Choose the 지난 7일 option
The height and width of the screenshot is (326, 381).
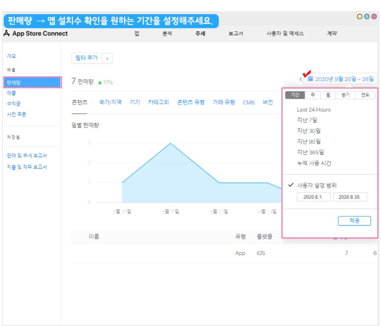[307, 120]
